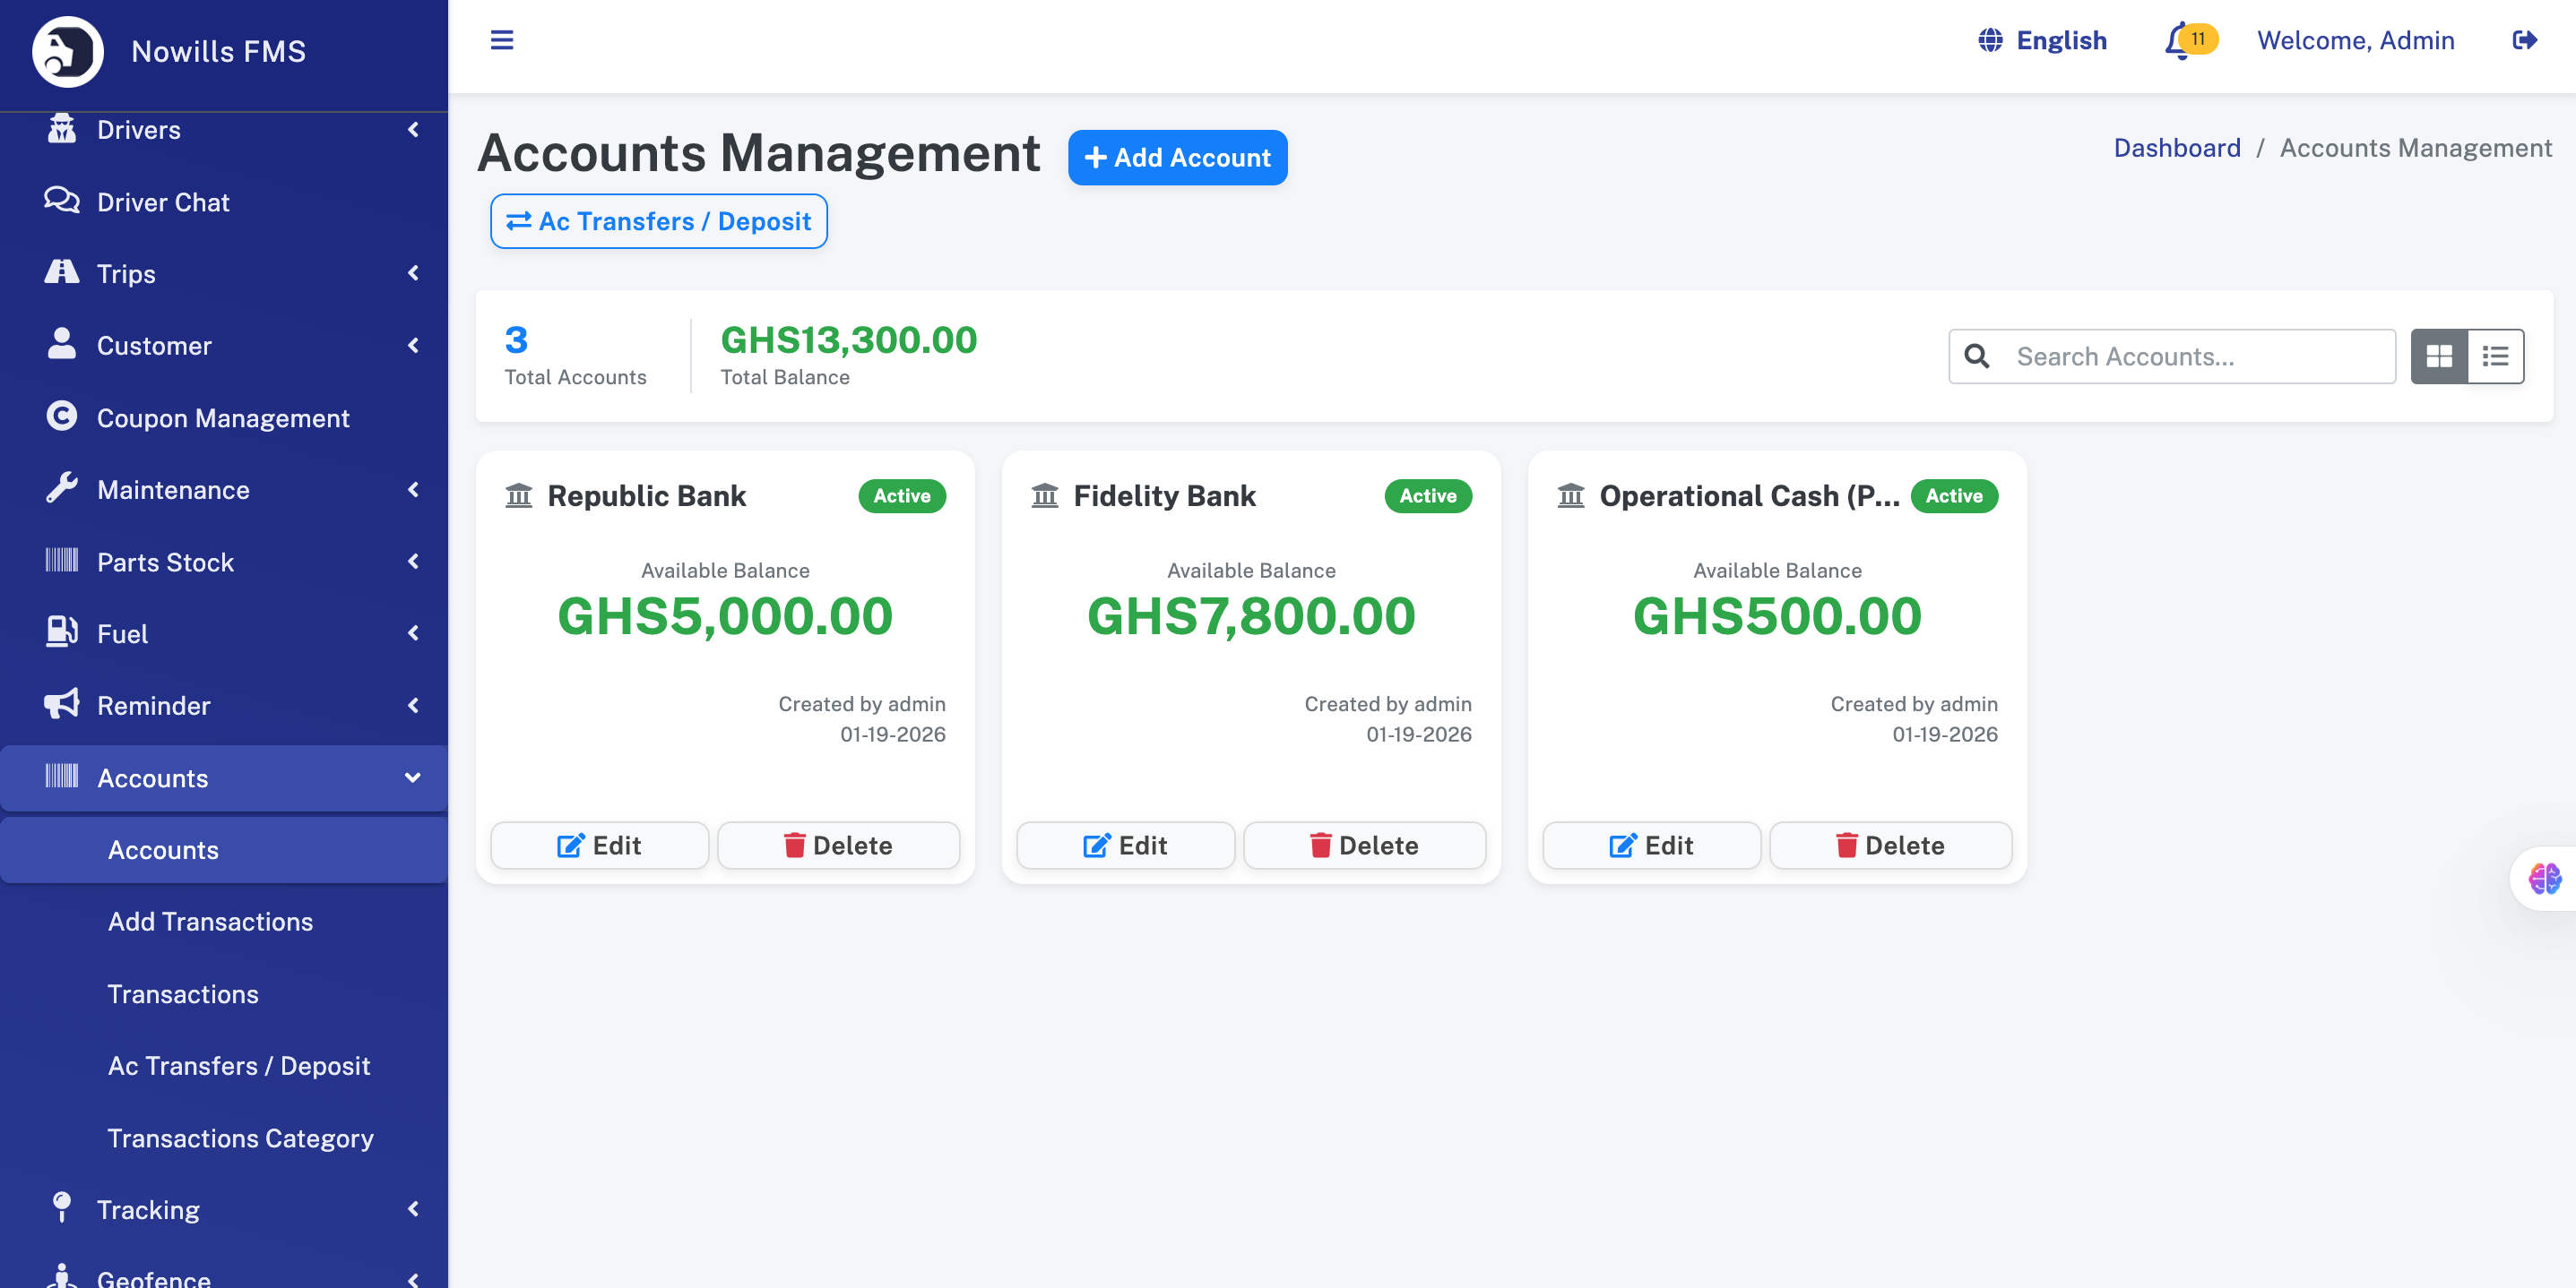Viewport: 2576px width, 1288px height.
Task: Switch to list view
Action: pos(2495,356)
